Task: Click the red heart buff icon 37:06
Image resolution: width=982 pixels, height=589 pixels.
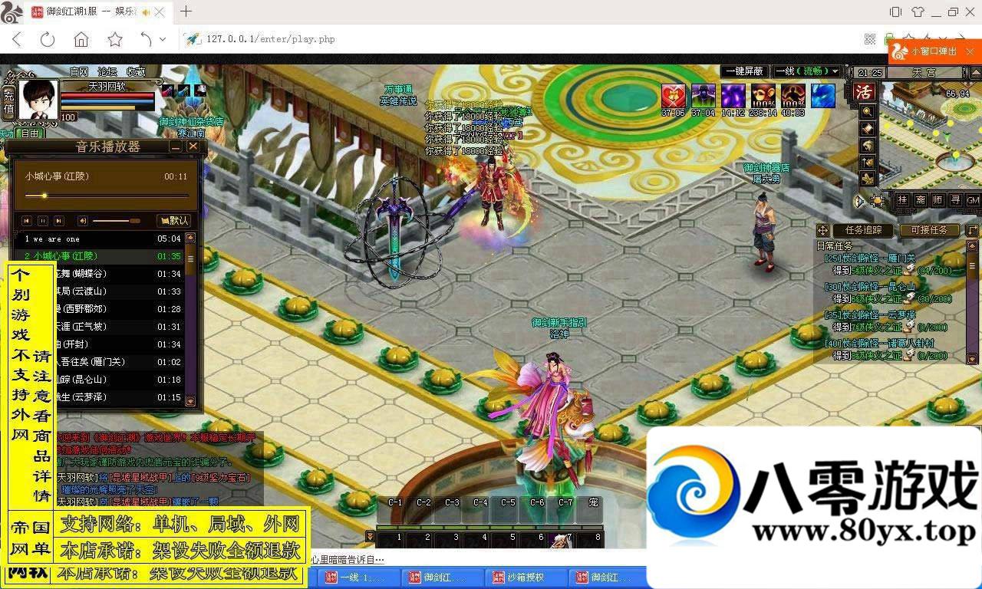Action: 674,96
